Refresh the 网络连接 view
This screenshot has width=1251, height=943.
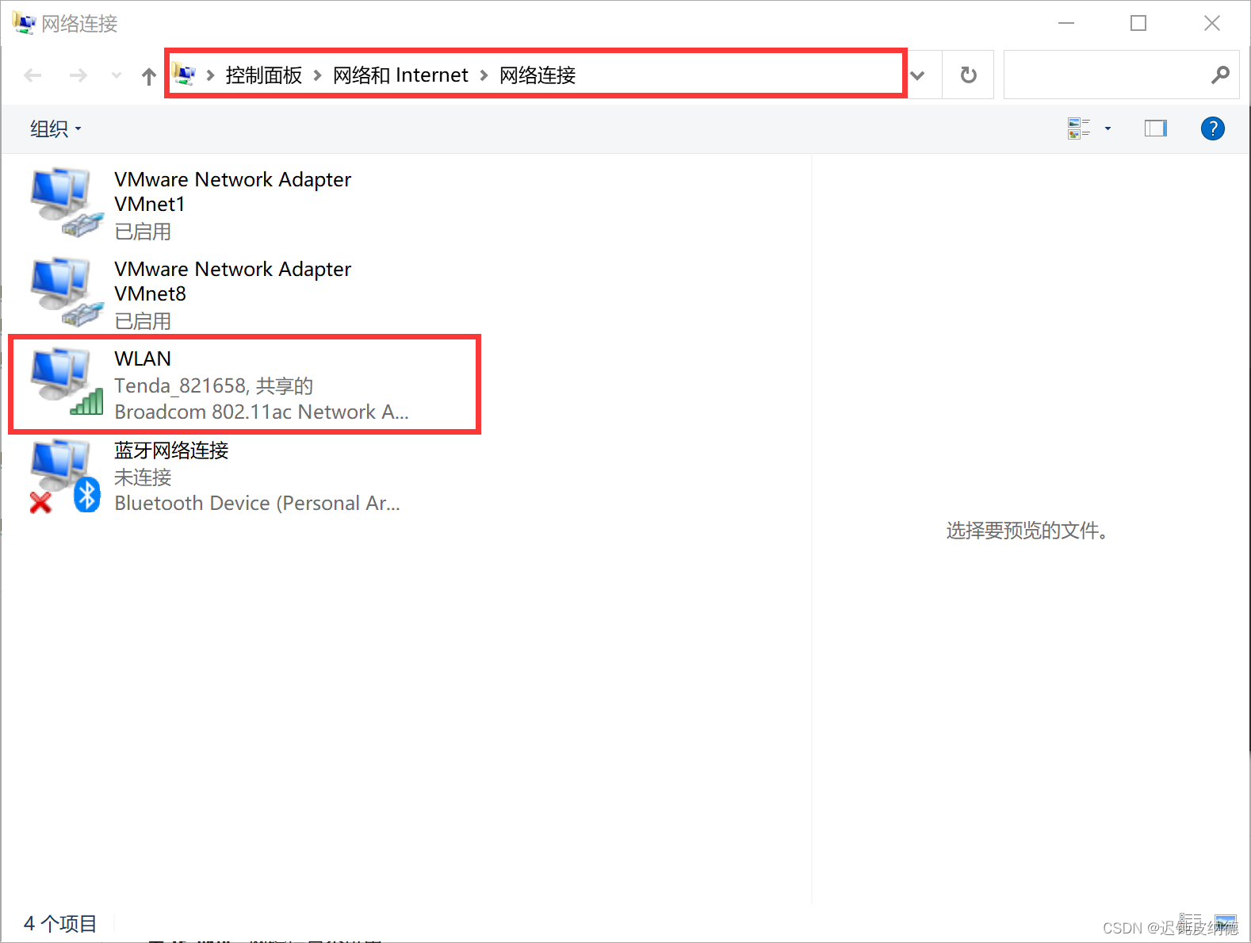(968, 75)
